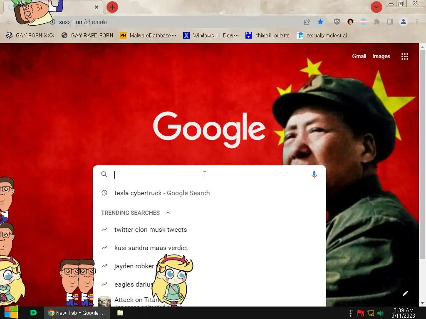The image size is (426, 319).
Task: Click the Attack on Titan thumbnail image
Action: (104, 302)
